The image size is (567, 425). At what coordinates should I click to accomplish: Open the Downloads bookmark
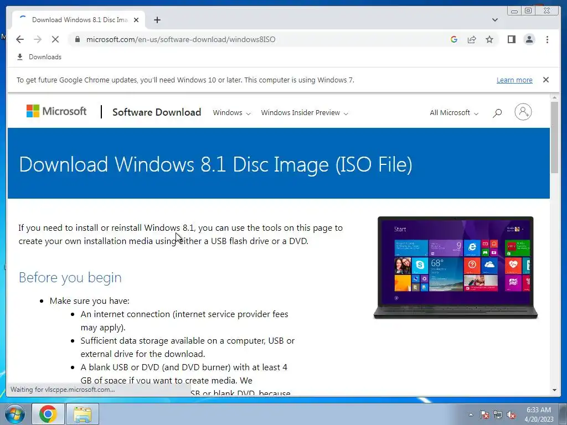coord(39,57)
